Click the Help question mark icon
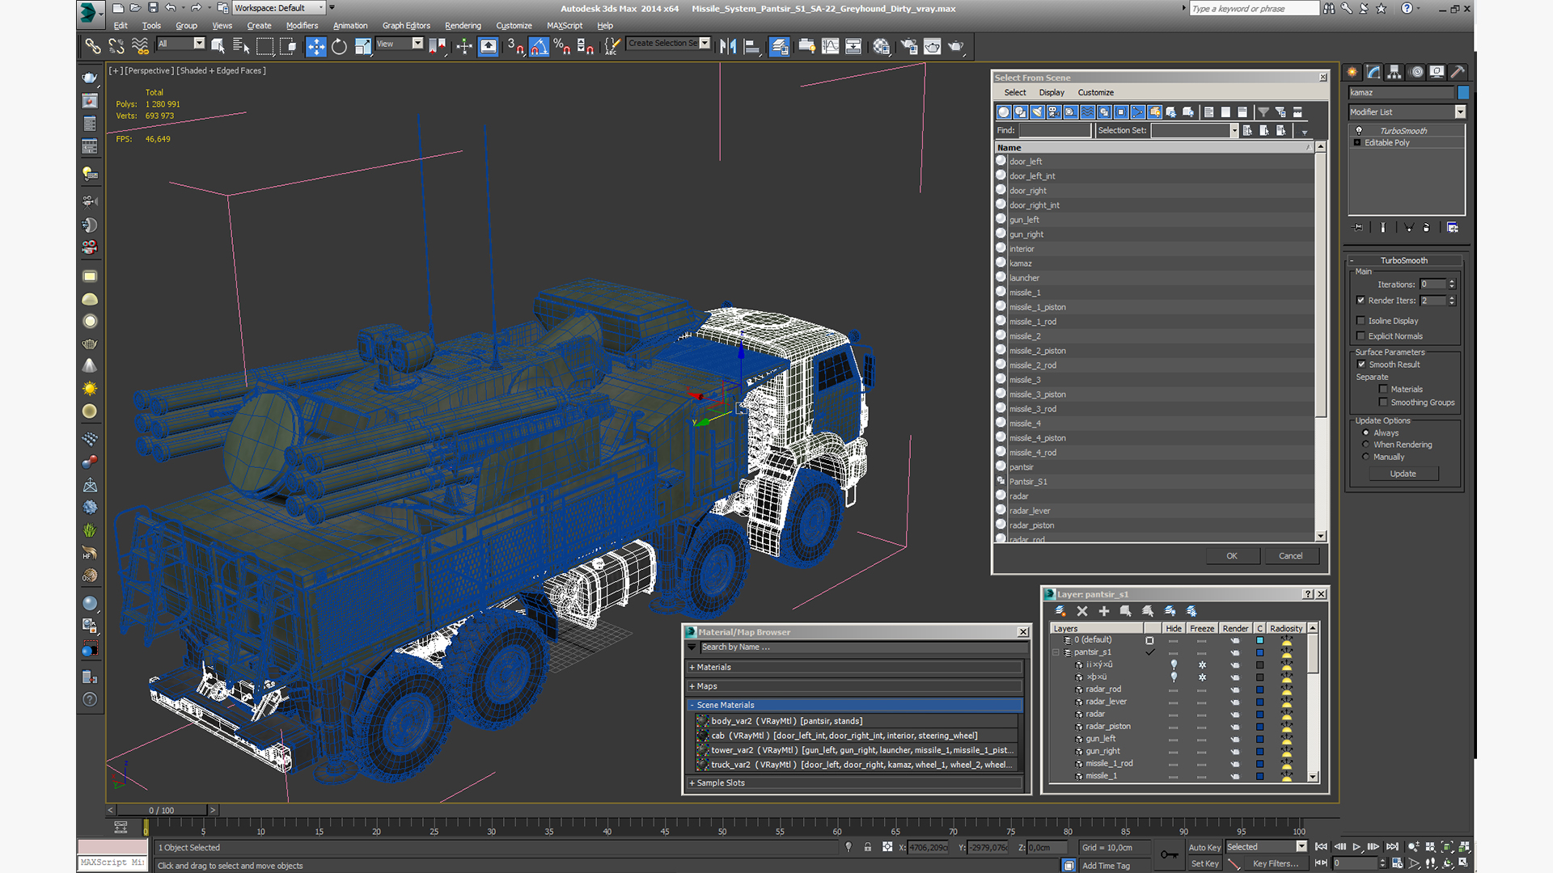This screenshot has width=1553, height=873. pos(1407,8)
